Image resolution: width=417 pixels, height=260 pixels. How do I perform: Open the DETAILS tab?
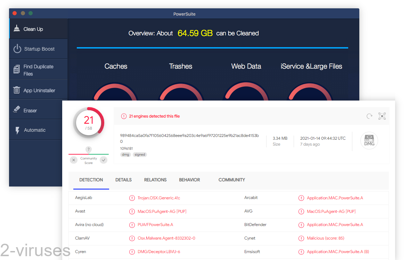123,180
